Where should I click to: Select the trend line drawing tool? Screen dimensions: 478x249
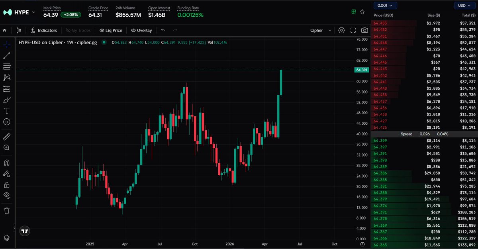7,55
